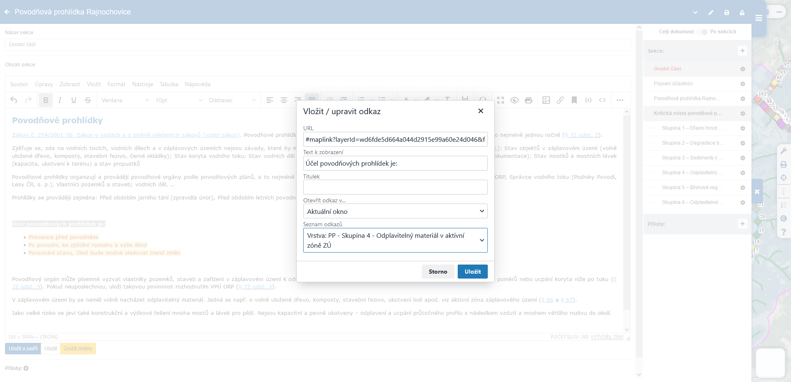
Task: Click the Titulek input field
Action: (395, 187)
